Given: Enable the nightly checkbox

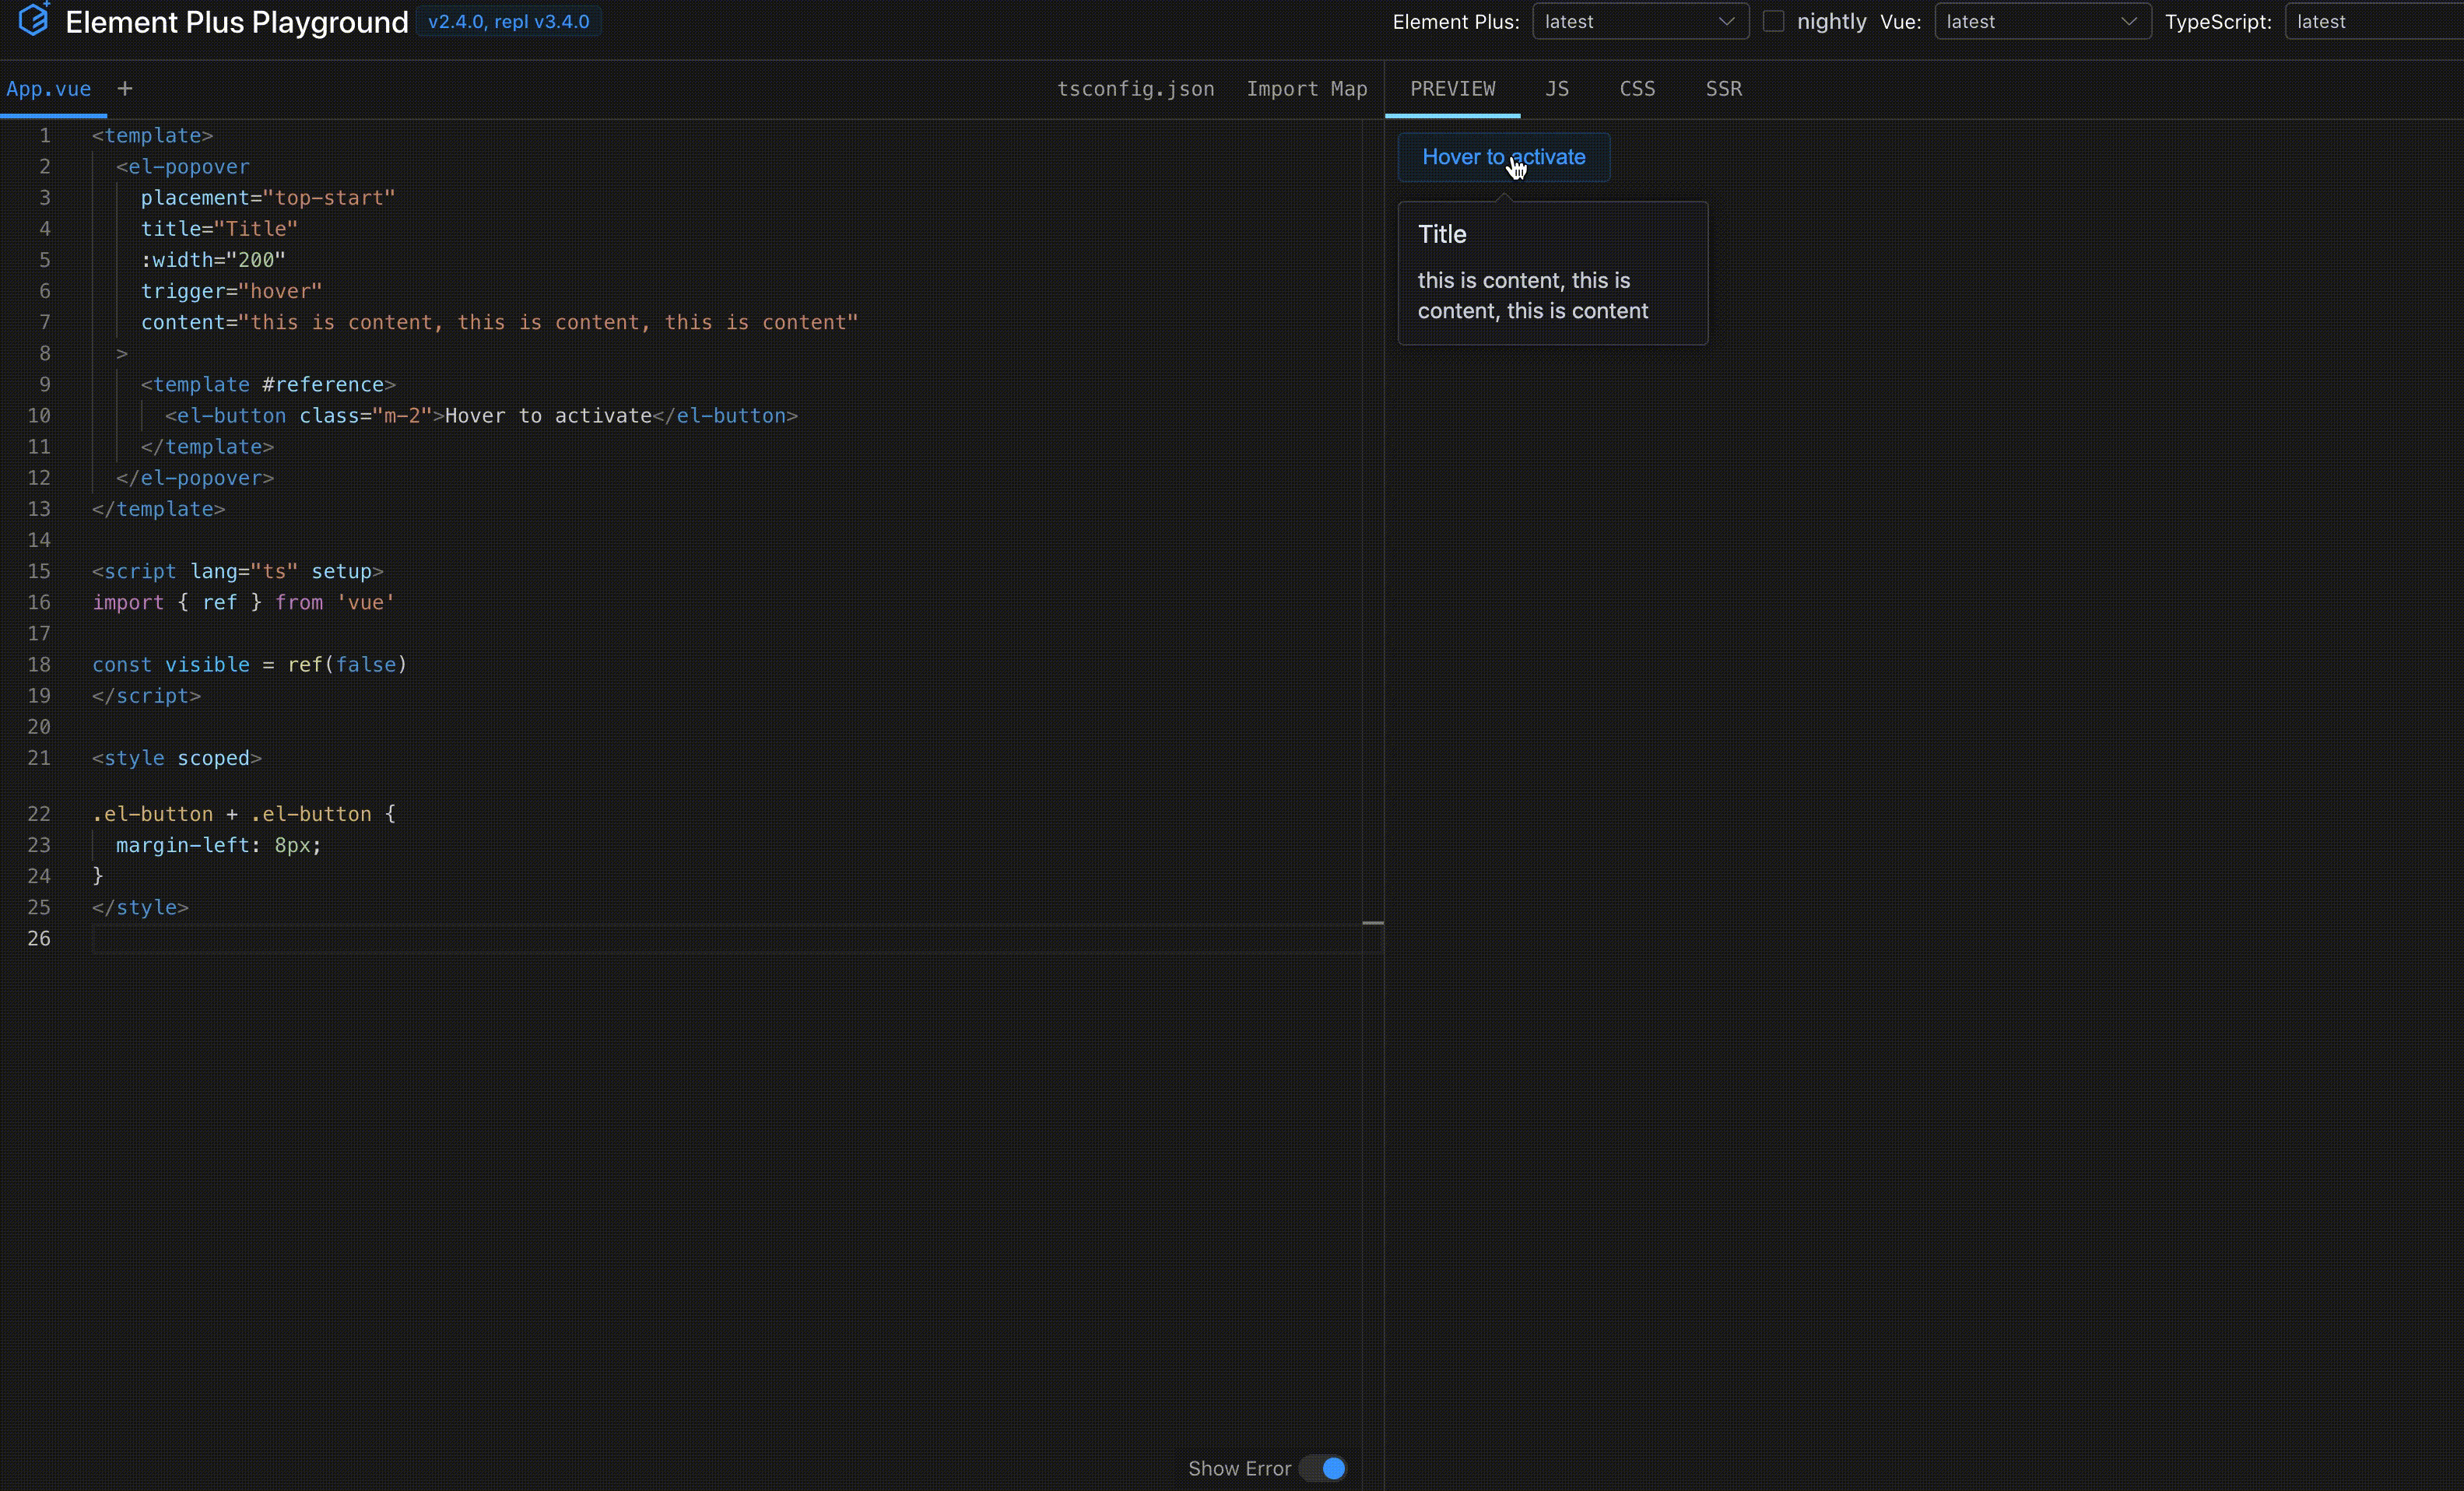Looking at the screenshot, I should click(1773, 22).
